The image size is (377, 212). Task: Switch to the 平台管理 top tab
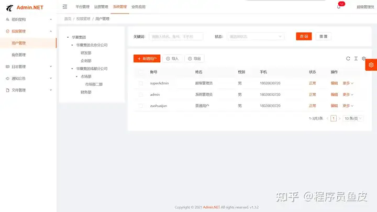(83, 7)
